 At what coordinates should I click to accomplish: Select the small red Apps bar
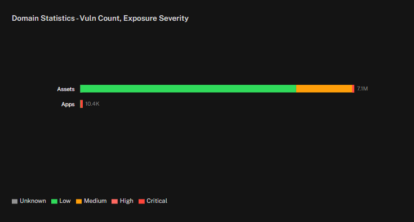pyautogui.click(x=81, y=104)
